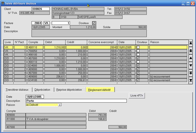Click the Date field in Règlement définitif panel
The width and height of the screenshot is (196, 133).
[34, 97]
